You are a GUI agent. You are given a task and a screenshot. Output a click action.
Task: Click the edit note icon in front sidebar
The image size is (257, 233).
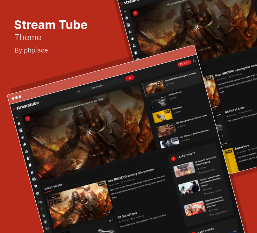coord(28,158)
